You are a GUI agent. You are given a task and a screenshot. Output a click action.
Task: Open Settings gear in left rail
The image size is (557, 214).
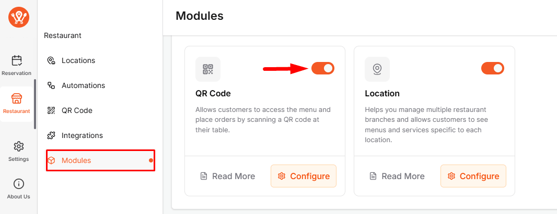(x=18, y=146)
